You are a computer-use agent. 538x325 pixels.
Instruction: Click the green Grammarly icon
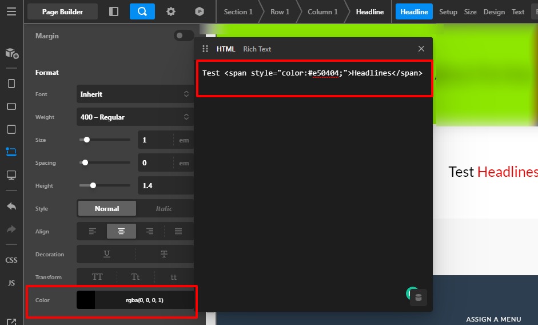[x=409, y=293]
